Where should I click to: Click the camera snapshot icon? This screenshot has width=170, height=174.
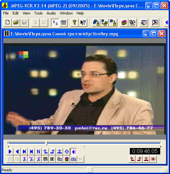[x=74, y=159]
